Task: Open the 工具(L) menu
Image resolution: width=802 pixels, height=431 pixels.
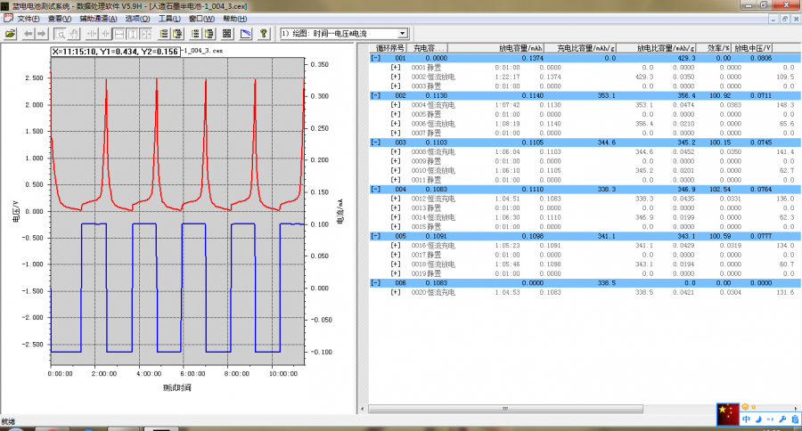Action: (x=171, y=18)
